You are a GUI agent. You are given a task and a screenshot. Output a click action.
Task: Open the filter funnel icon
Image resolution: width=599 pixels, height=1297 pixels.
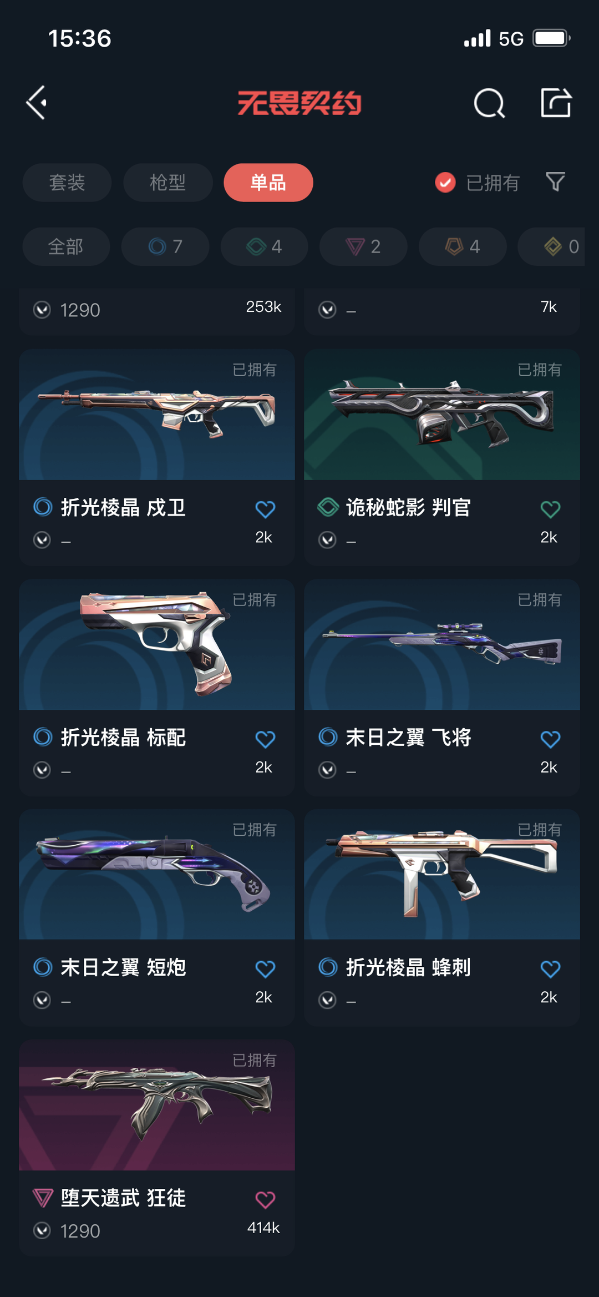click(555, 182)
